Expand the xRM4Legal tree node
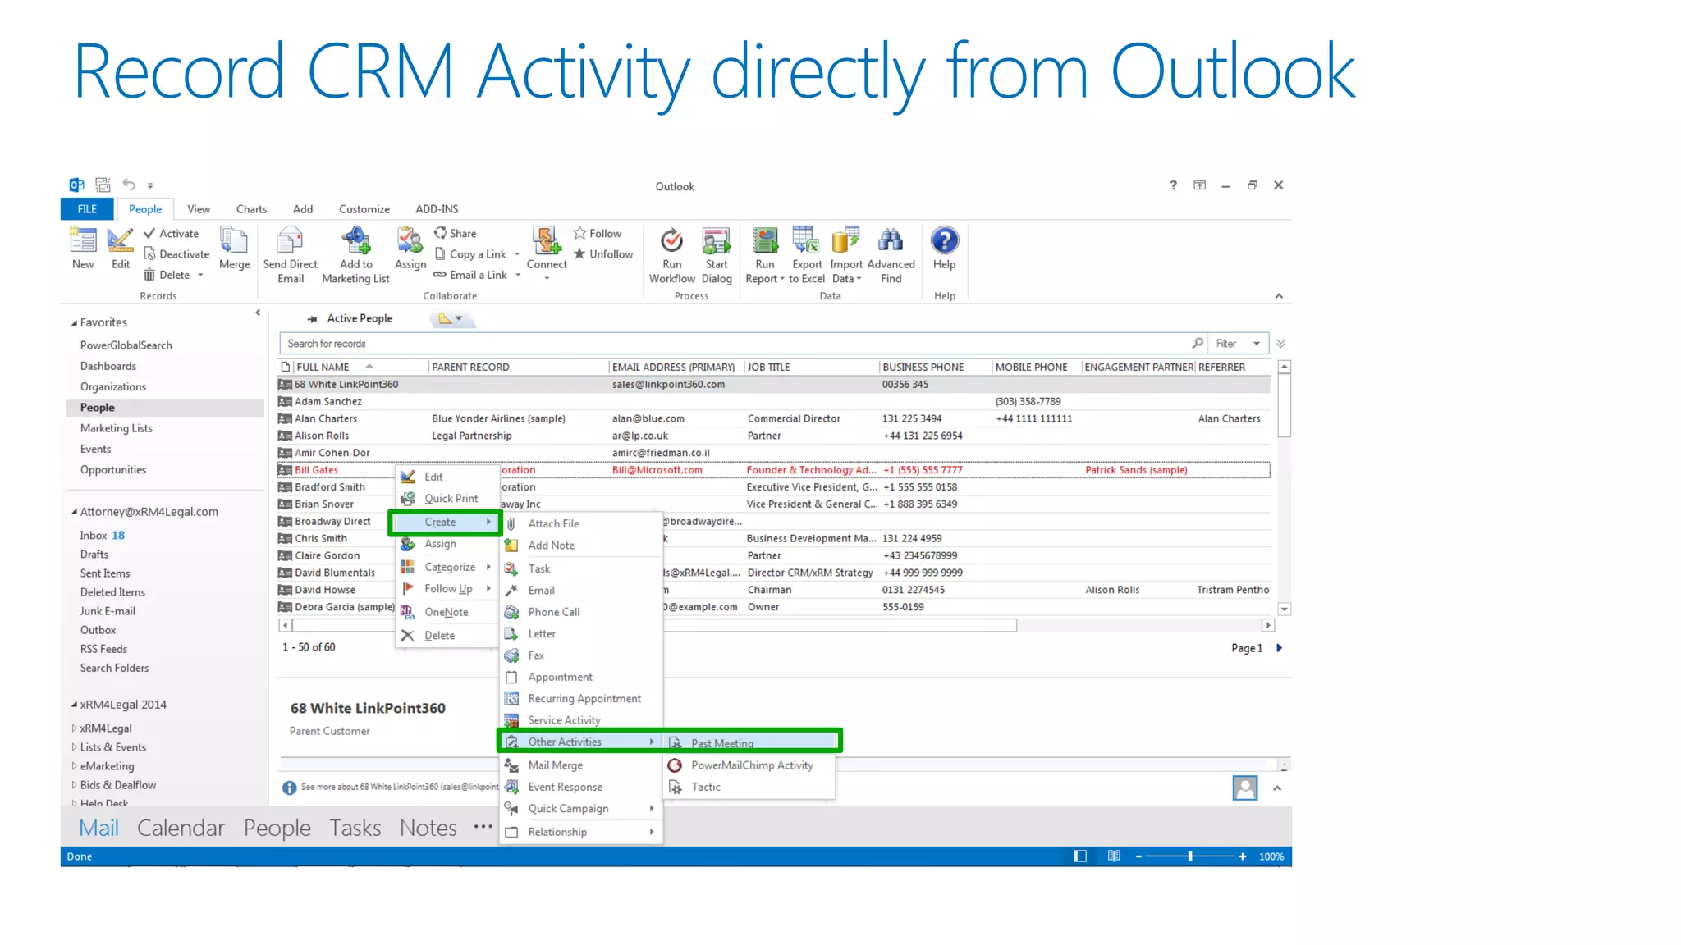Image resolution: width=1681 pixels, height=945 pixels. coord(74,728)
